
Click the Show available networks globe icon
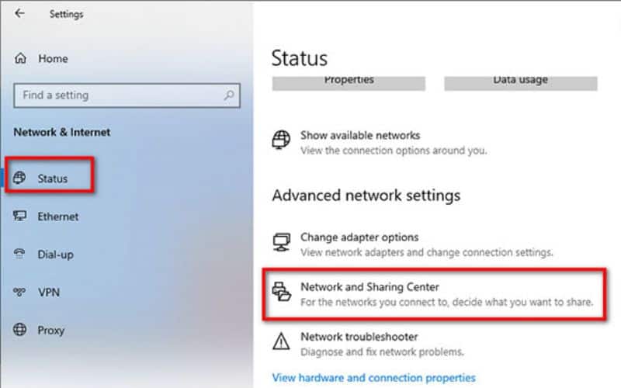281,140
